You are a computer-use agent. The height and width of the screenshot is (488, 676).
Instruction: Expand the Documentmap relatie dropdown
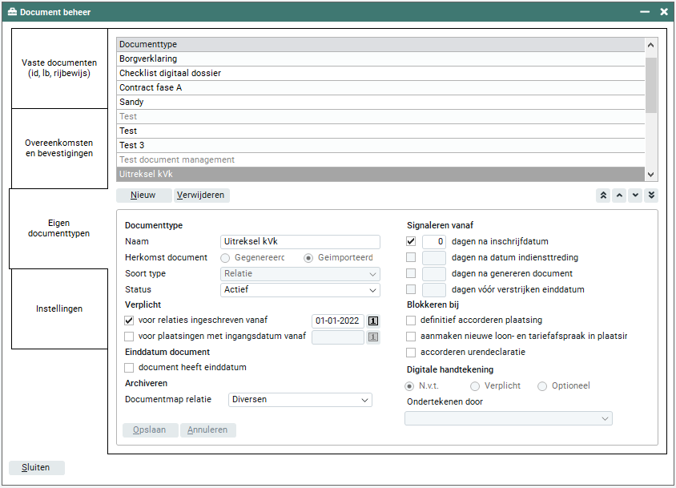(300, 400)
